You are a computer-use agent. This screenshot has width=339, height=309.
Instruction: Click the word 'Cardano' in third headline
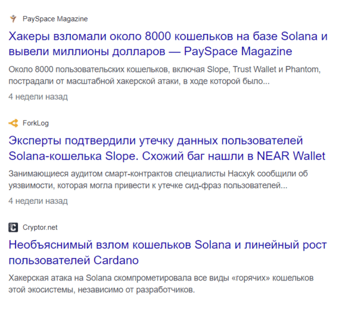click(116, 260)
